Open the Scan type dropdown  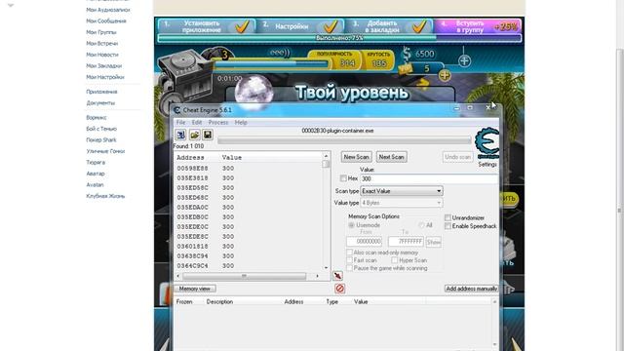click(x=402, y=191)
